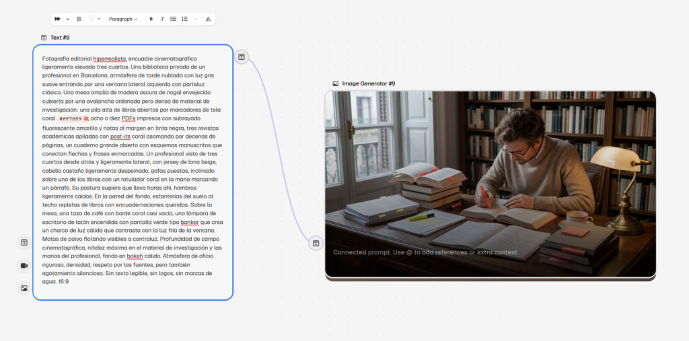
Task: Toggle bold formatting
Action: pyautogui.click(x=151, y=19)
